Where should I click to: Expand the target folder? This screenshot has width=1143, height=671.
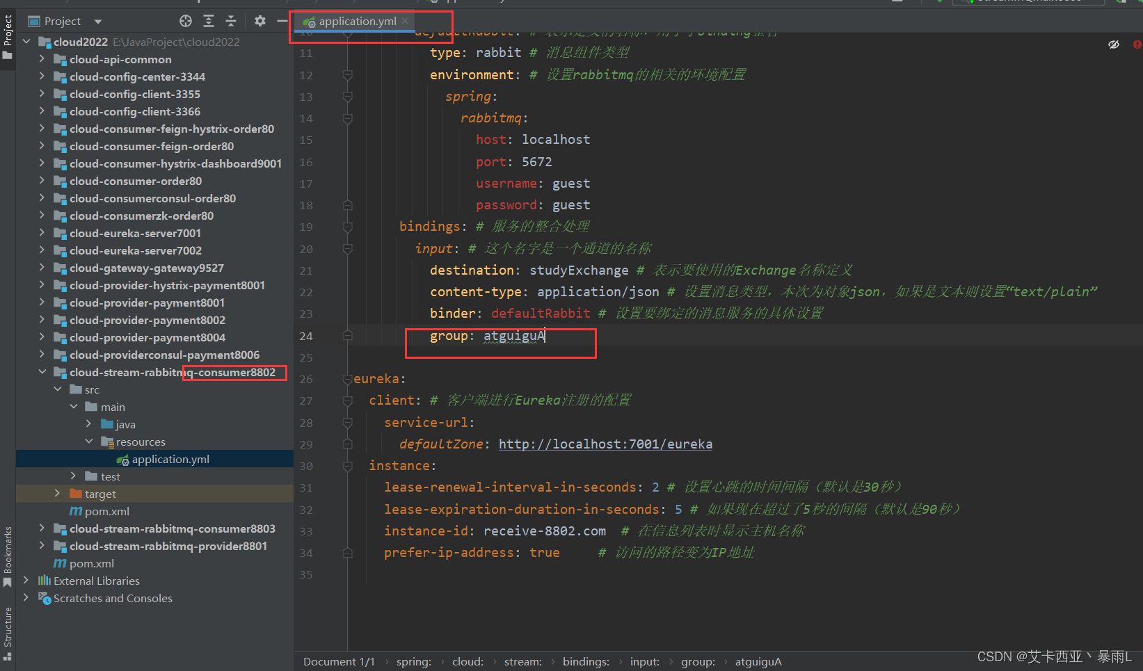[57, 494]
